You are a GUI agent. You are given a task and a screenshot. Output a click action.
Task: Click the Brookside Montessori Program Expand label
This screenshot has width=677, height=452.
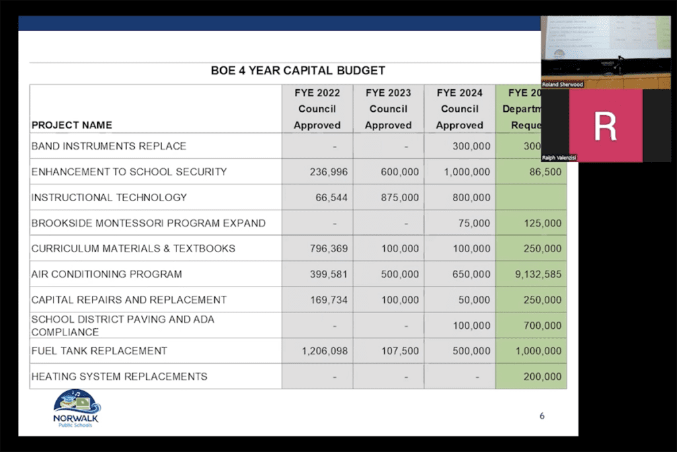[x=148, y=223]
